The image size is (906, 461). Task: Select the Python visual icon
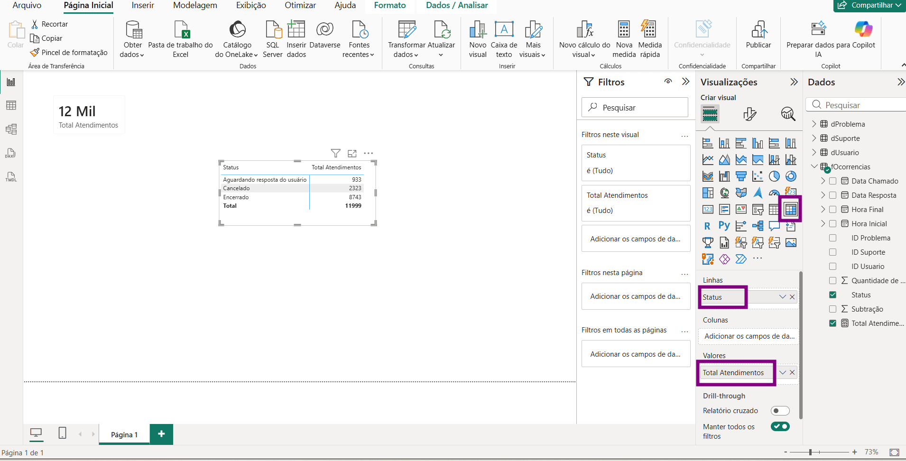tap(724, 226)
